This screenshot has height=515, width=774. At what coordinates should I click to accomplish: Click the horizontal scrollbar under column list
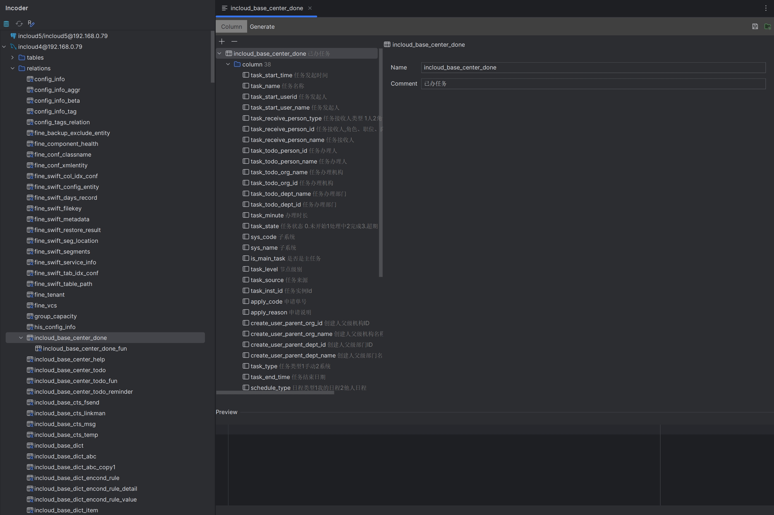tap(275, 393)
